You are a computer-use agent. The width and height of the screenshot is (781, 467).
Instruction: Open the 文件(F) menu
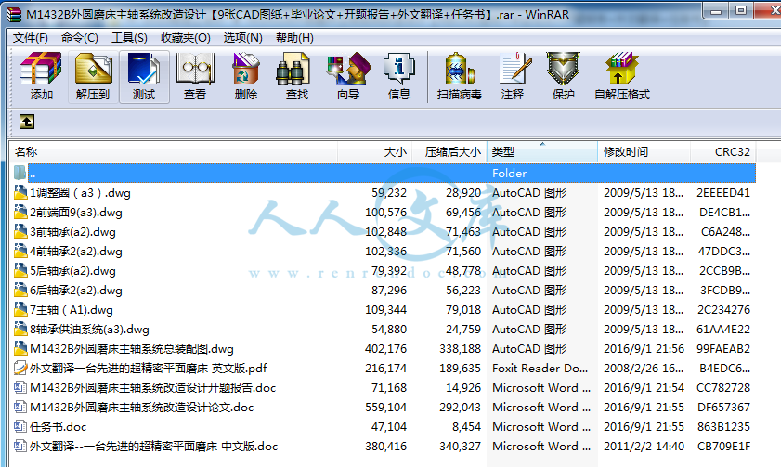click(31, 38)
